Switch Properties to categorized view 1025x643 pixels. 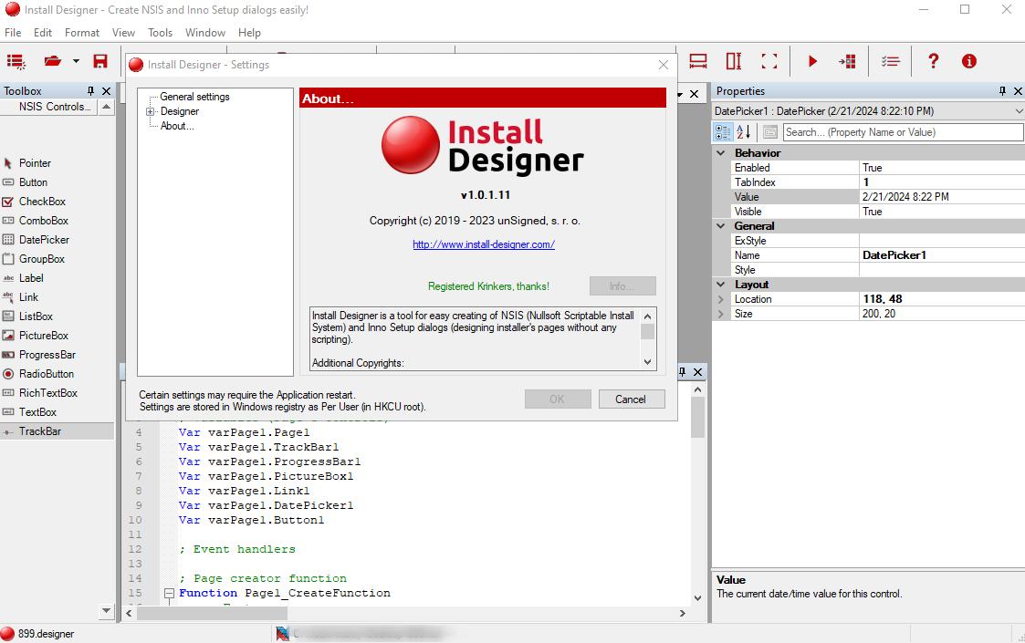click(723, 132)
